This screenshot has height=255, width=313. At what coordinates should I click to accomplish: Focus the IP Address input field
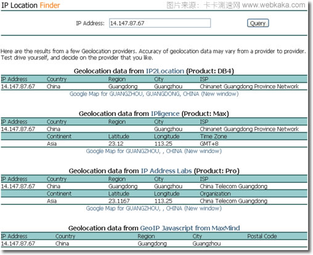160,23
